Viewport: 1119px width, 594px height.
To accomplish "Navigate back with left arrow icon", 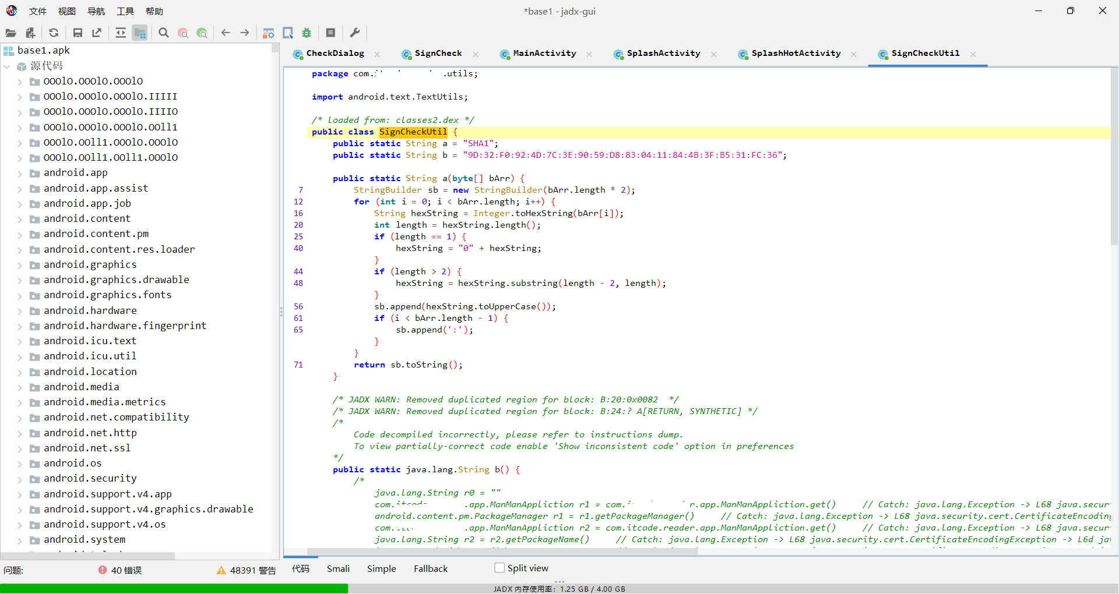I will point(226,33).
